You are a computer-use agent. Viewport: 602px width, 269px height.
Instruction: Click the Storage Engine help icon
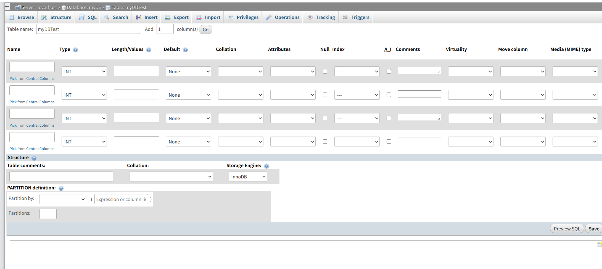click(x=266, y=166)
